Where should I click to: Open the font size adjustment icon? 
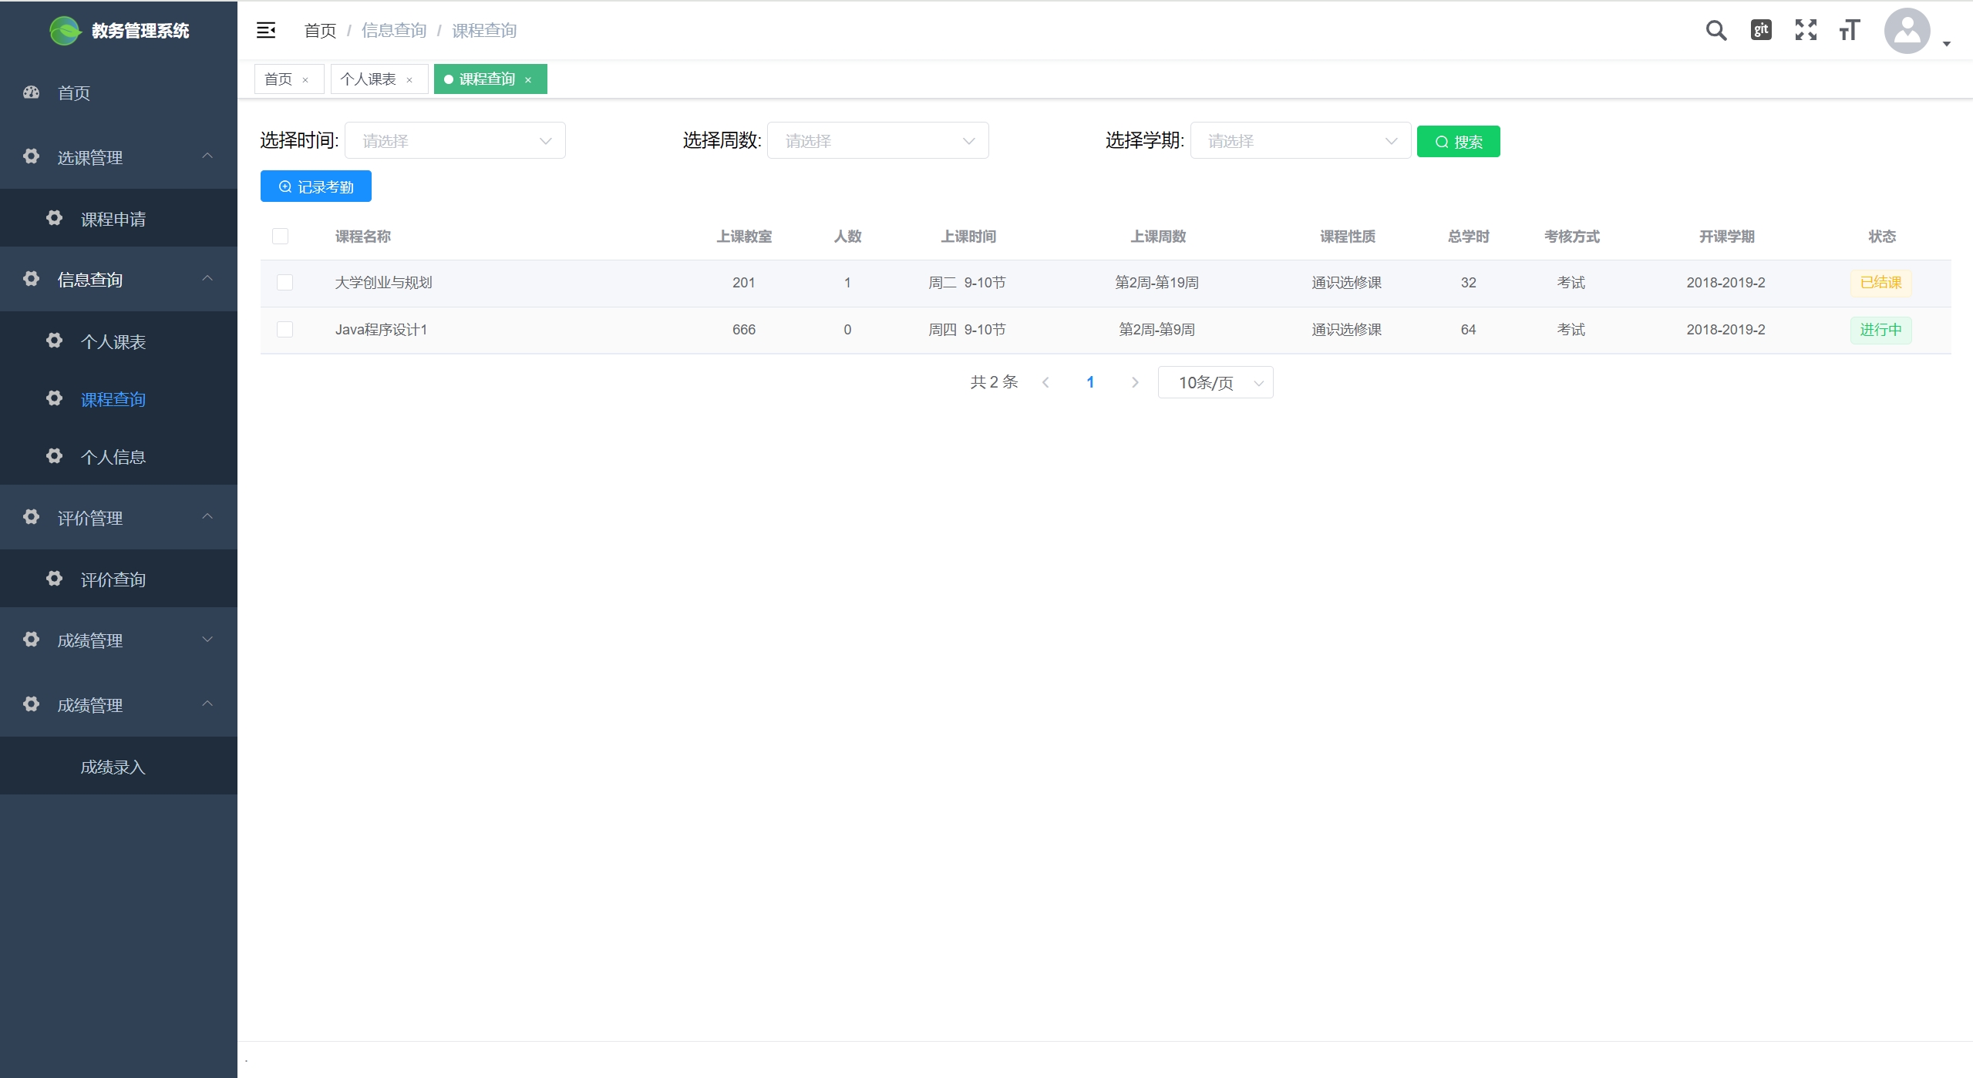point(1850,30)
